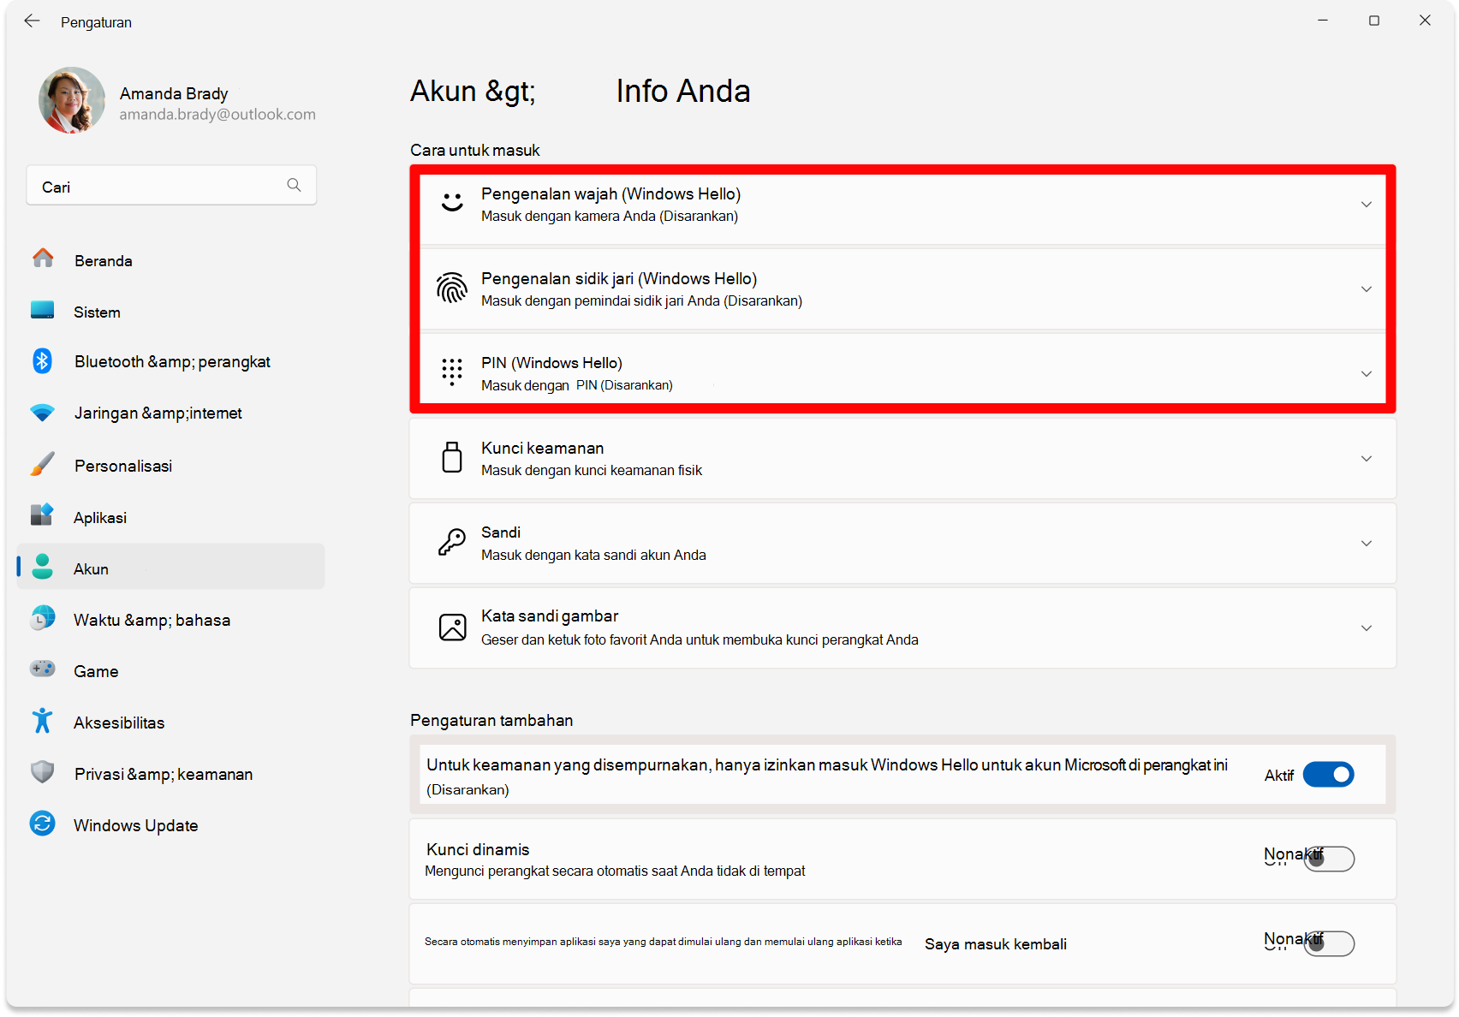Click the Sandi title text
Image resolution: width=1459 pixels, height=1017 pixels.
point(501,532)
